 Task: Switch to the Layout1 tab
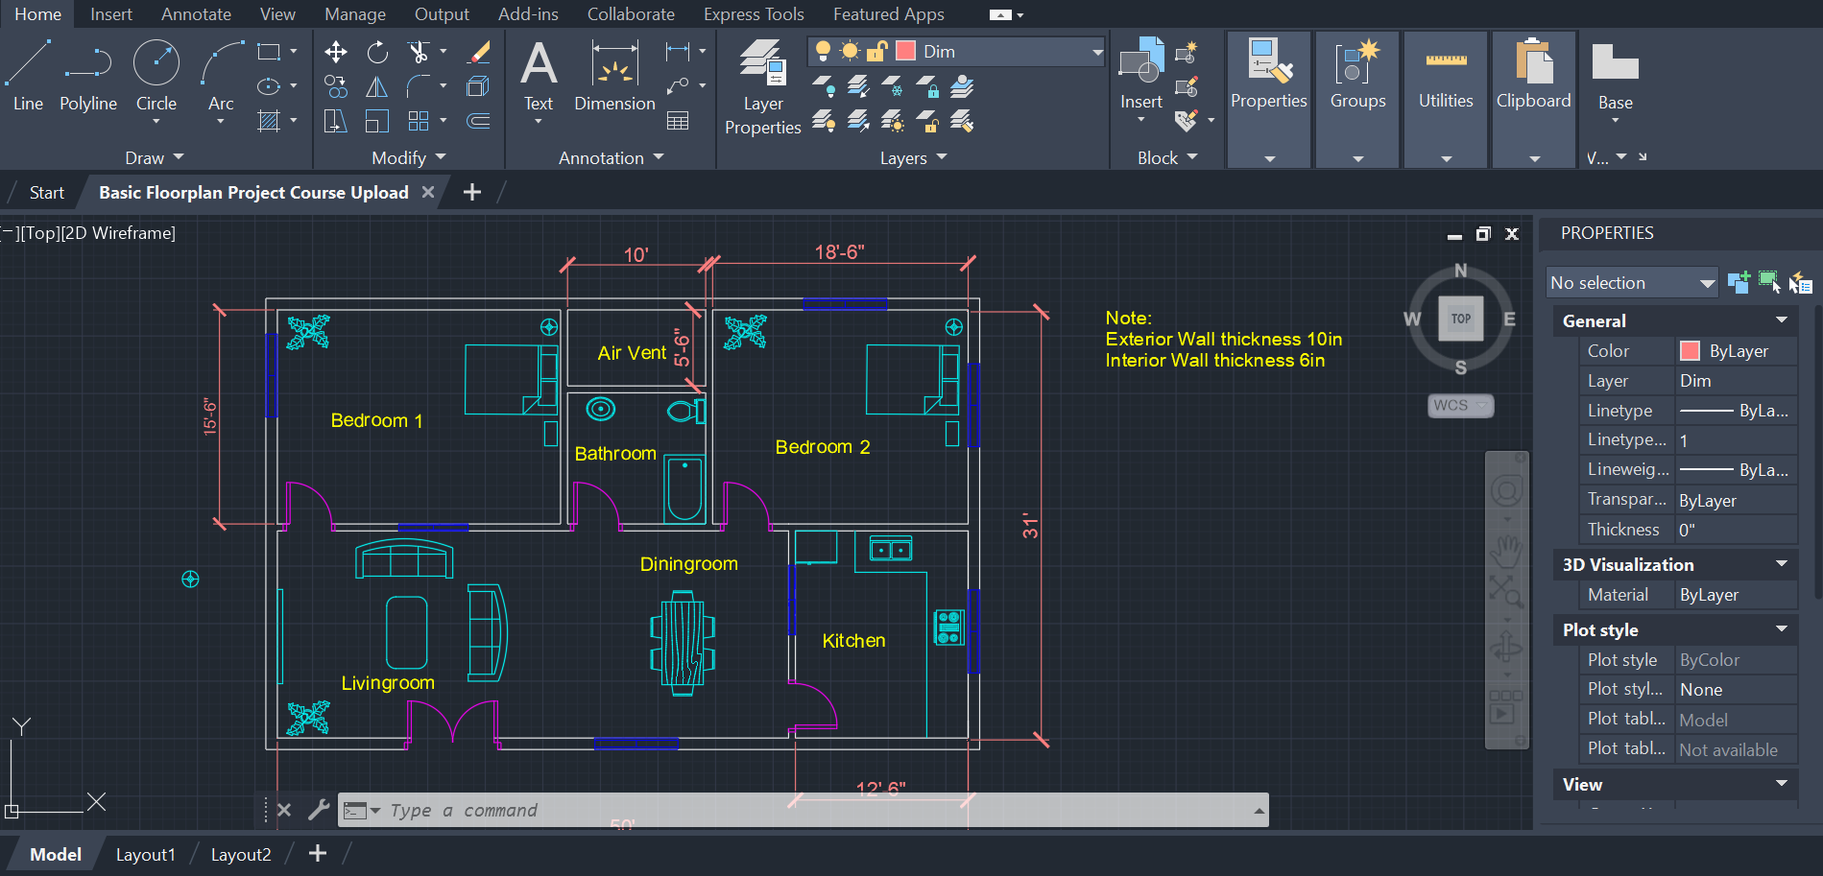pos(146,854)
